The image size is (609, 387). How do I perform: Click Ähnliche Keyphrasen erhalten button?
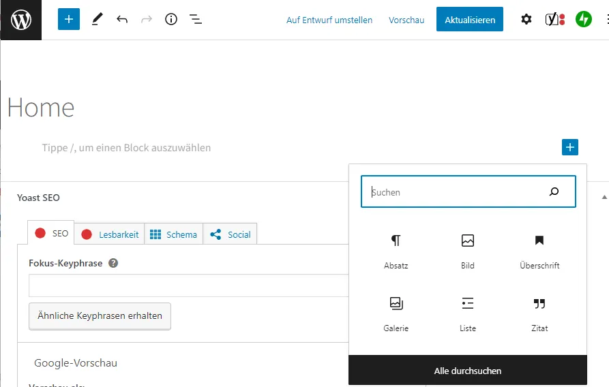click(100, 316)
